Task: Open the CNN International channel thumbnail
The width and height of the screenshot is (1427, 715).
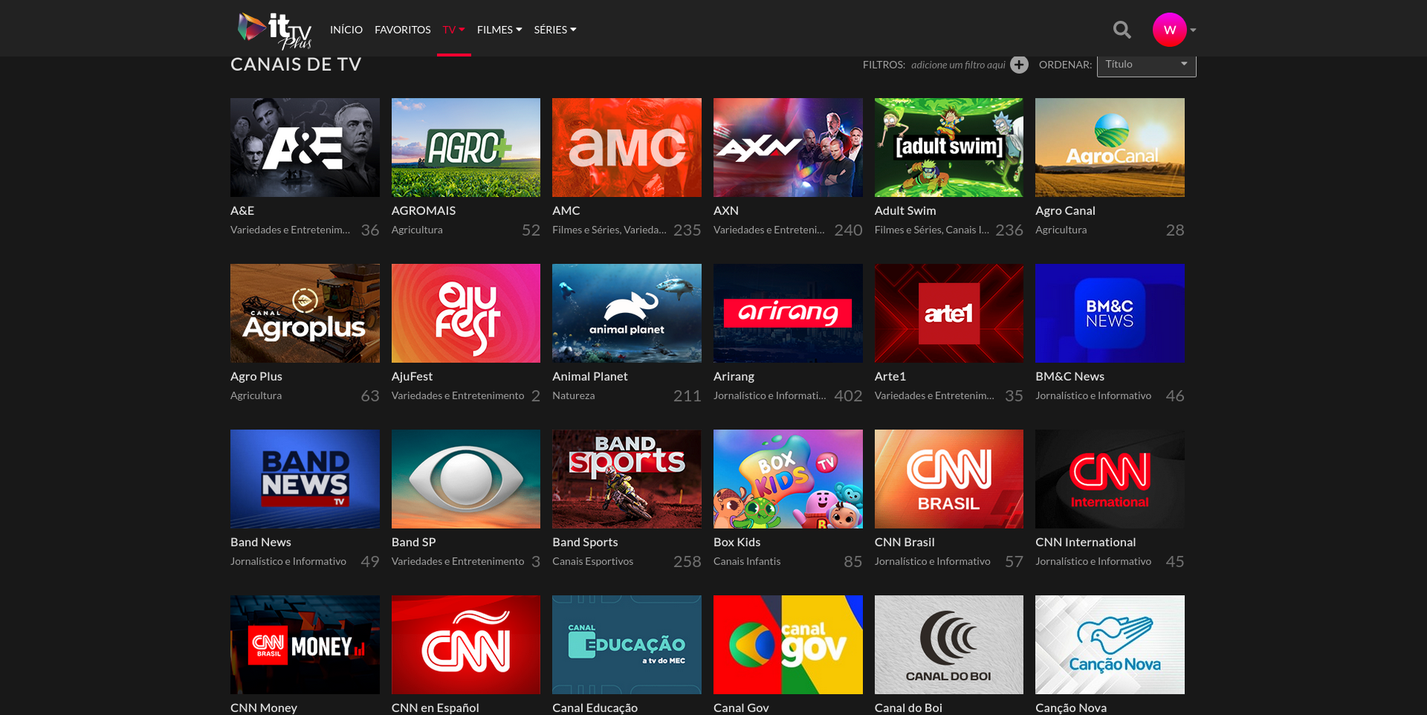Action: tap(1110, 479)
